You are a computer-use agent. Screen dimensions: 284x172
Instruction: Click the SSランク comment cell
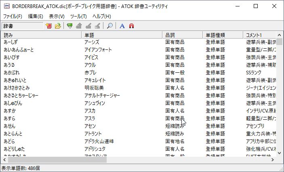coord(254,73)
